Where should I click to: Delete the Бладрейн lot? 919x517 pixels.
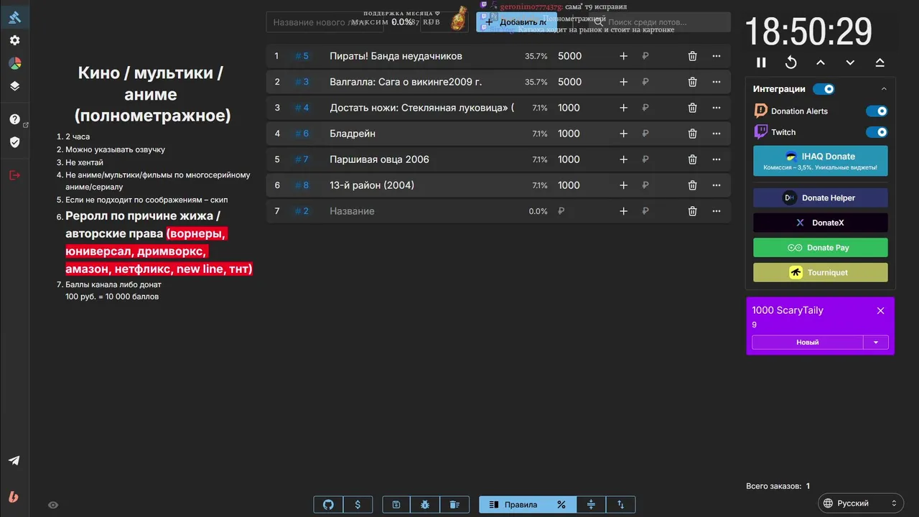click(x=692, y=134)
